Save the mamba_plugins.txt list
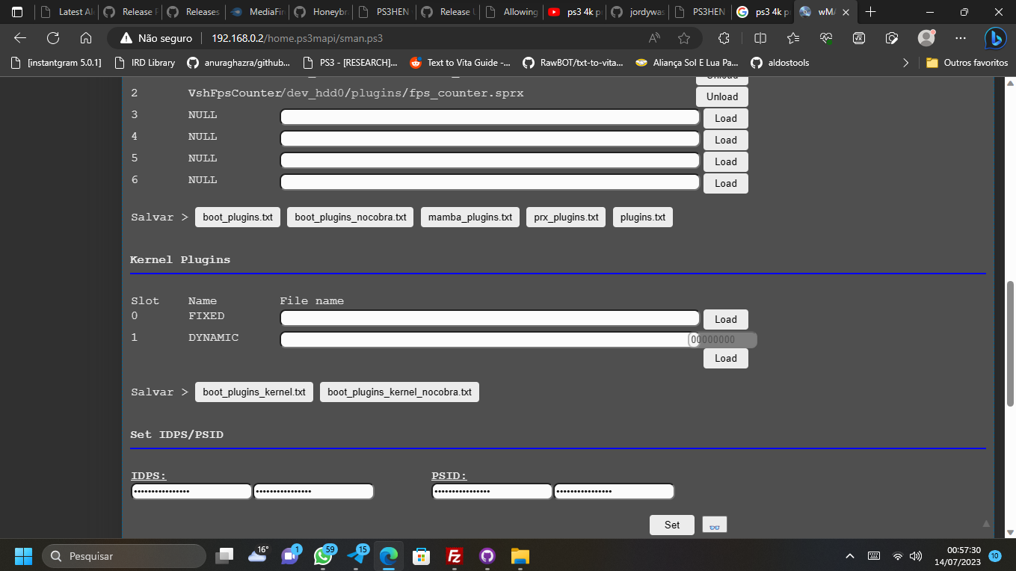This screenshot has width=1016, height=571. tap(469, 217)
